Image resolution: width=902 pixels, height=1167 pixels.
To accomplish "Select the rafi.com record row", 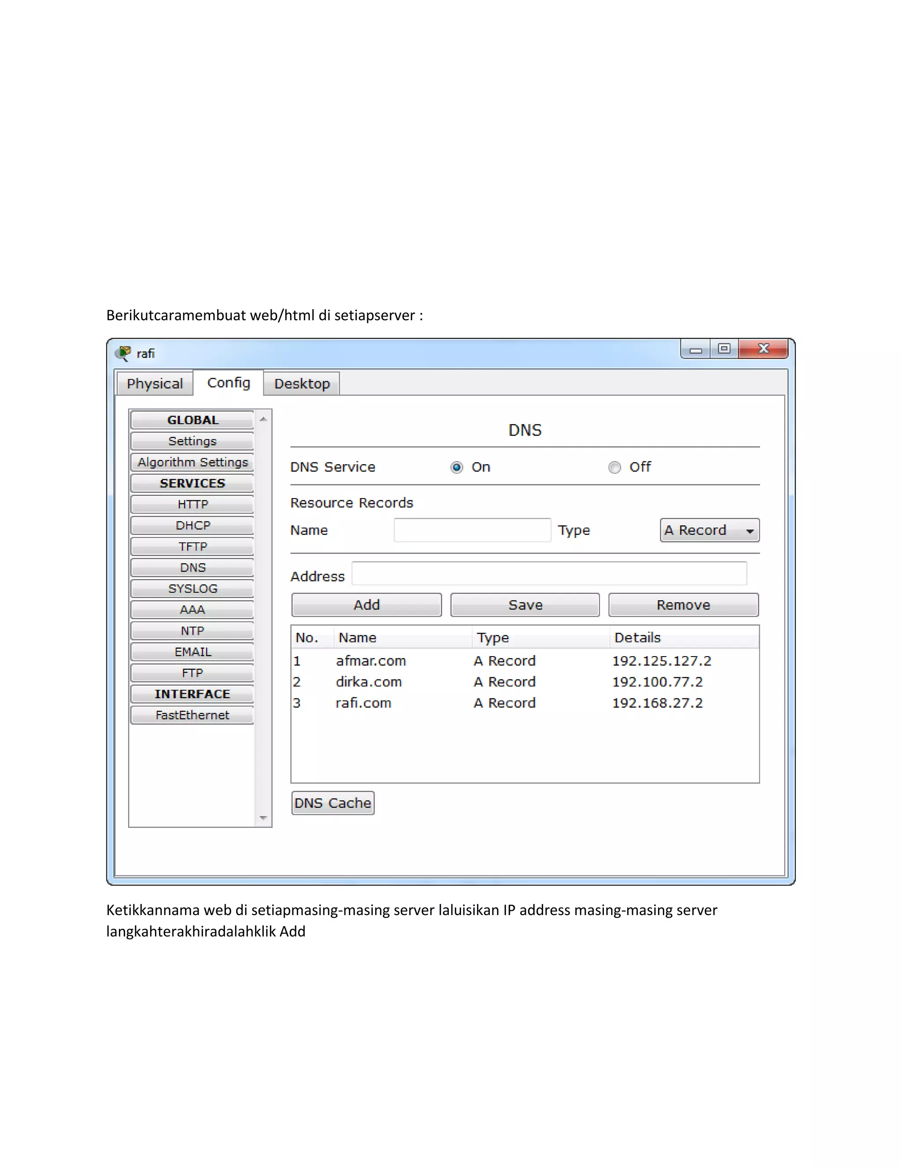I will pos(363,703).
